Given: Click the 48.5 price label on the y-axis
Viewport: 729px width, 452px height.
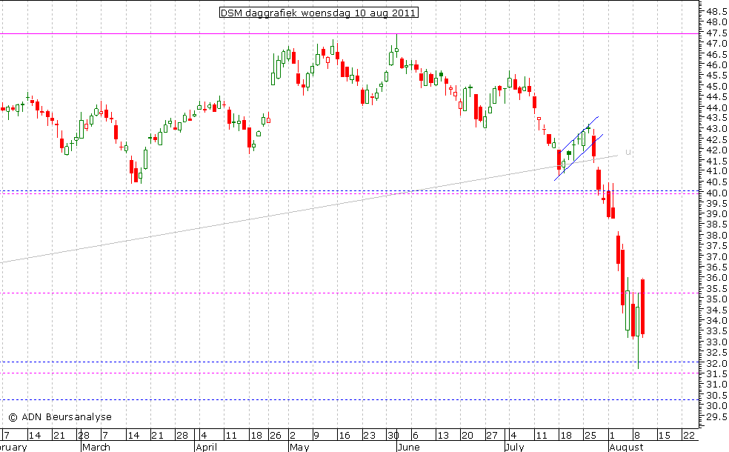Looking at the screenshot, I should pos(717,11).
